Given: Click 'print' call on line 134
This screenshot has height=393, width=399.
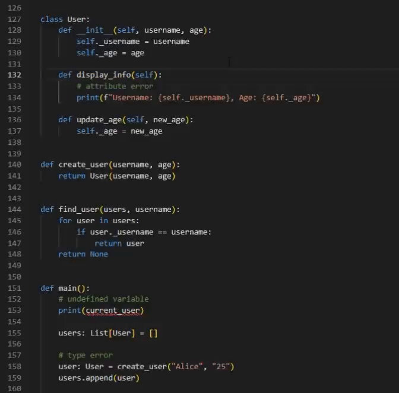Looking at the screenshot, I should (87, 98).
